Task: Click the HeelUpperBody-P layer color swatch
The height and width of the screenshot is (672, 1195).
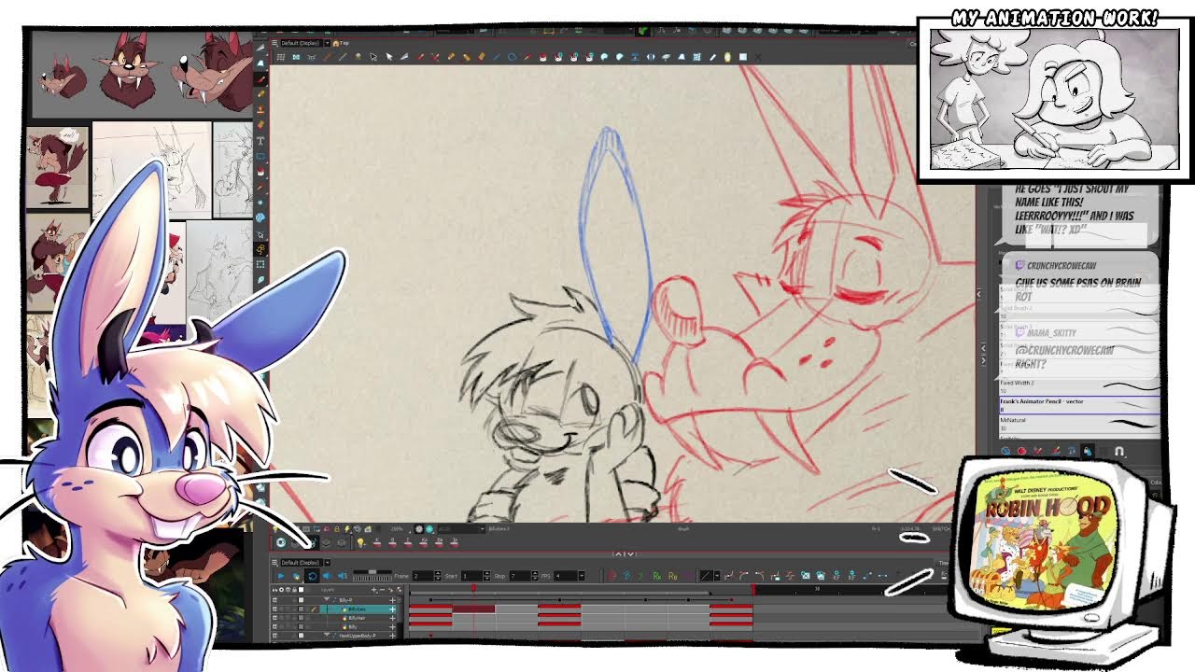Action: click(x=301, y=636)
